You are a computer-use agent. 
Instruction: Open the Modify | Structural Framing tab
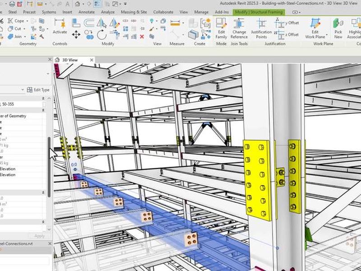pos(259,12)
